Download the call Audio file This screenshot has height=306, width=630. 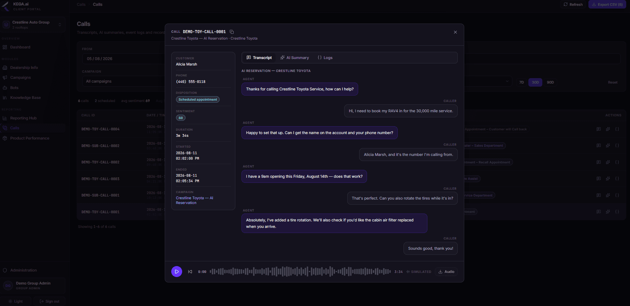point(446,272)
